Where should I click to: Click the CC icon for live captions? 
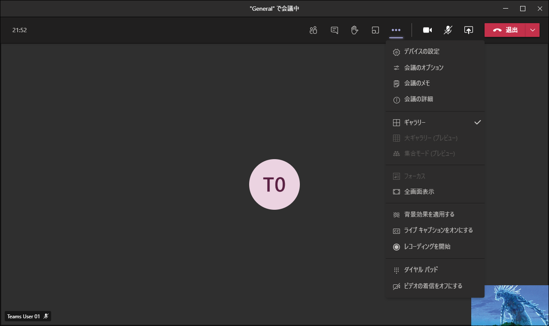396,231
